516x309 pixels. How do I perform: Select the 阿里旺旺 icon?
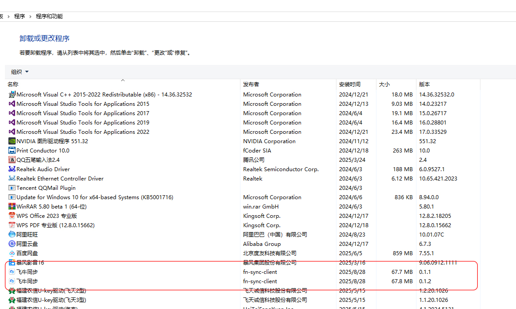point(12,235)
